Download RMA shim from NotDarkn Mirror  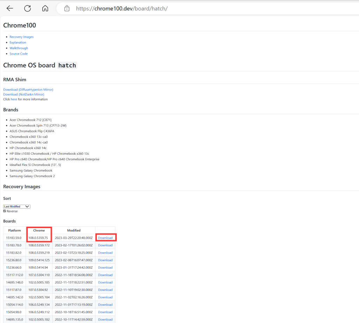click(x=23, y=94)
